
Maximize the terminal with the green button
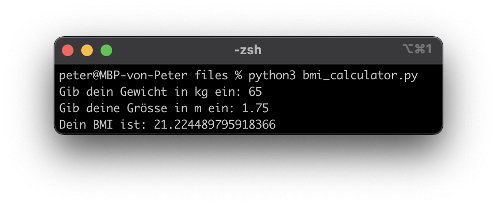pos(106,50)
